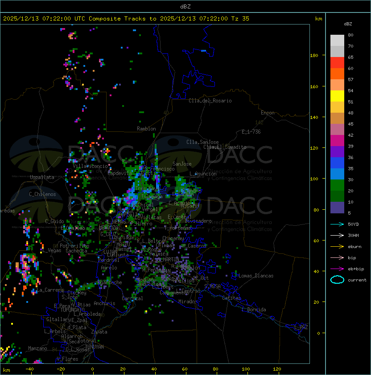The image size is (371, 375).
Task: Click the pink bip arrow in legend
Action: [x=337, y=257]
